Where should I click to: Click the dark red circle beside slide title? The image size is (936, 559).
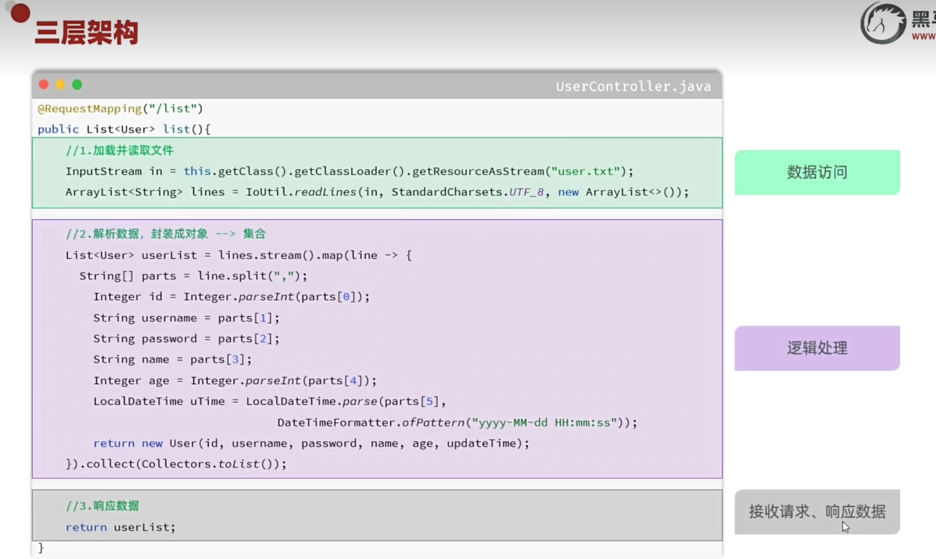20,13
